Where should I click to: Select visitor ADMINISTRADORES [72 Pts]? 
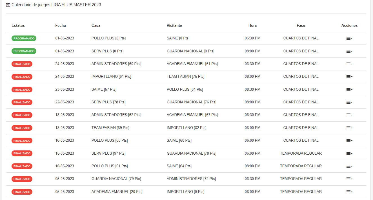tap(191, 179)
